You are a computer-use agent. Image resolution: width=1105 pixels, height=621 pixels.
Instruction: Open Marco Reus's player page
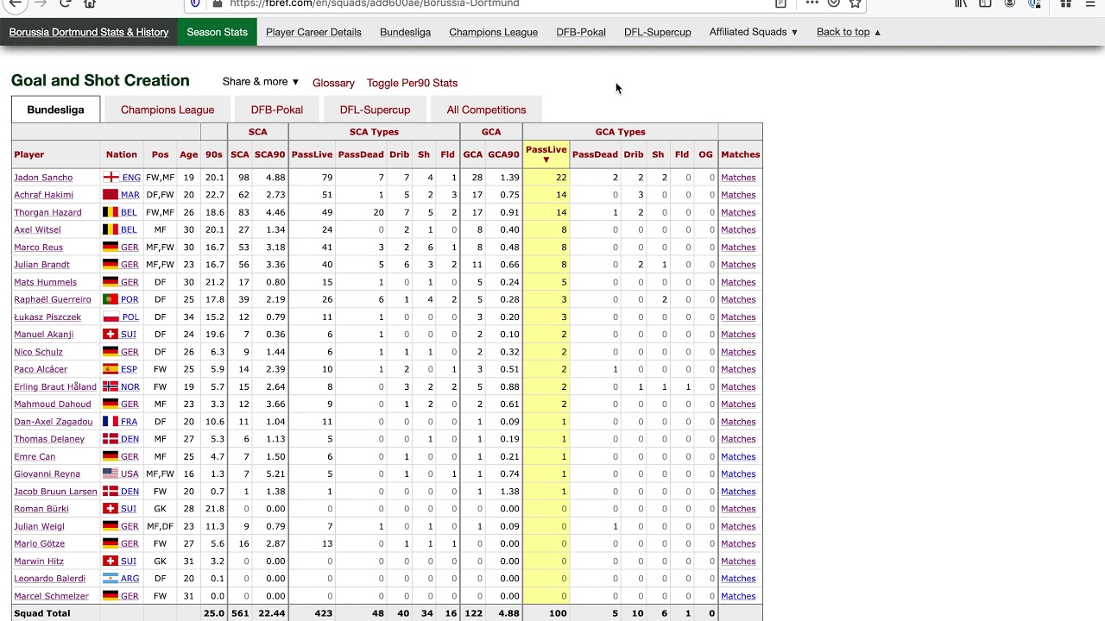38,248
